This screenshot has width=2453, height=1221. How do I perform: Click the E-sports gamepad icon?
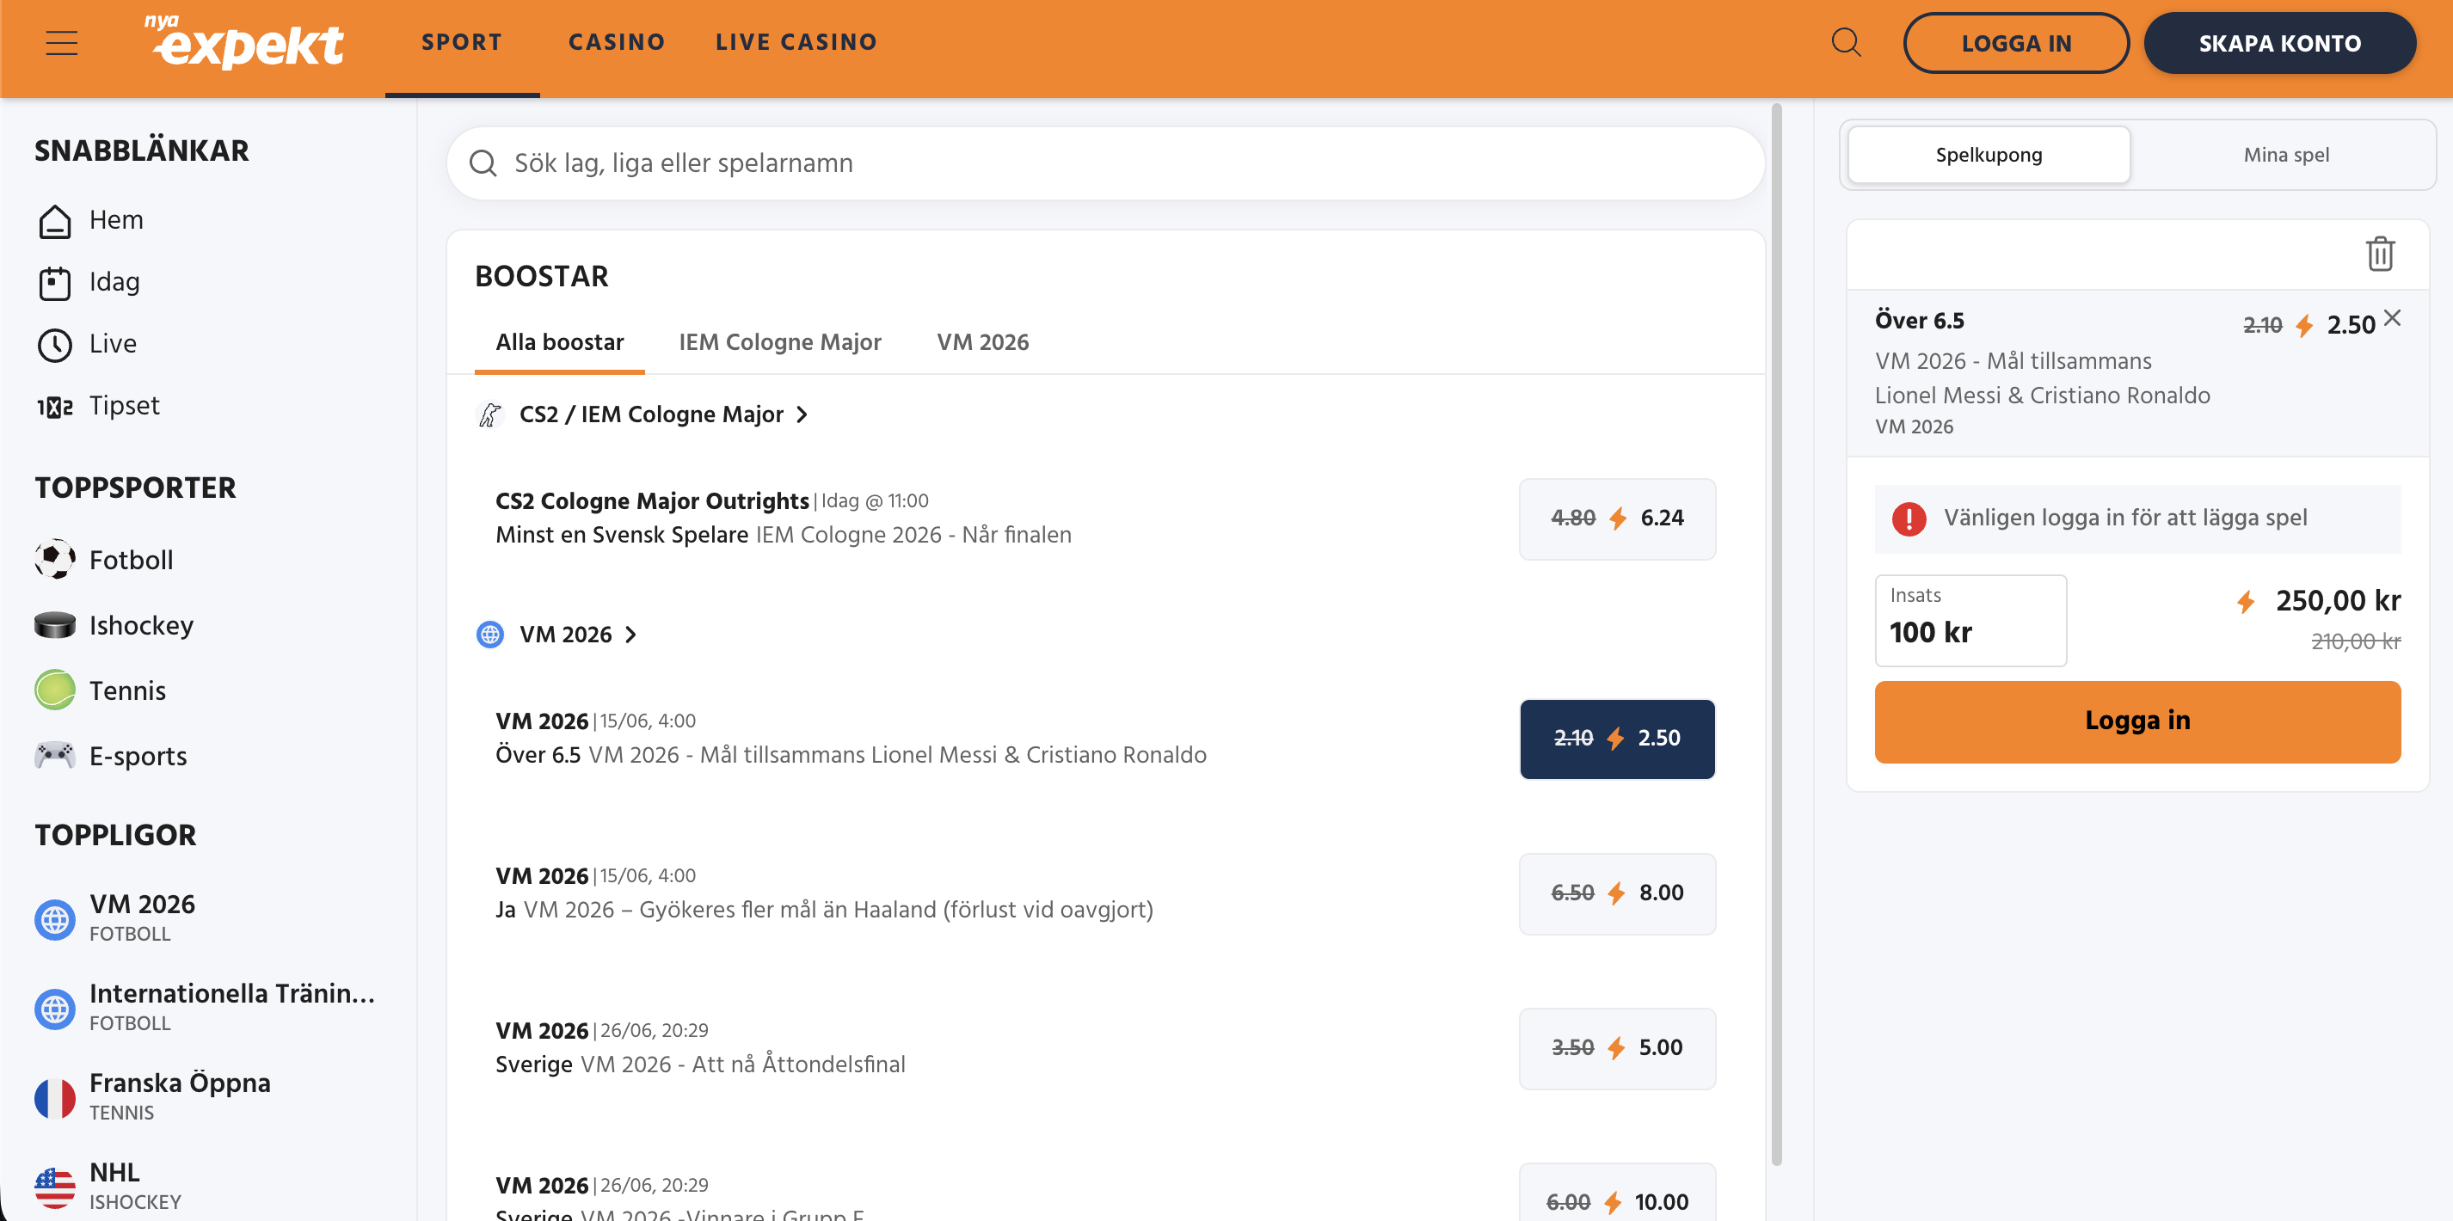[x=54, y=755]
